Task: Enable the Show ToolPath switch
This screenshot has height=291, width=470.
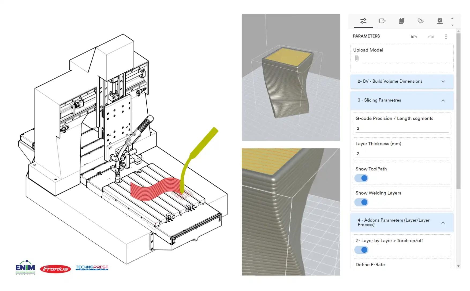Action: click(361, 178)
